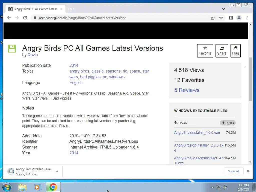This screenshot has height=192, width=256.
Task: Open the 'seasons' topic link
Action: pyautogui.click(x=113, y=71)
